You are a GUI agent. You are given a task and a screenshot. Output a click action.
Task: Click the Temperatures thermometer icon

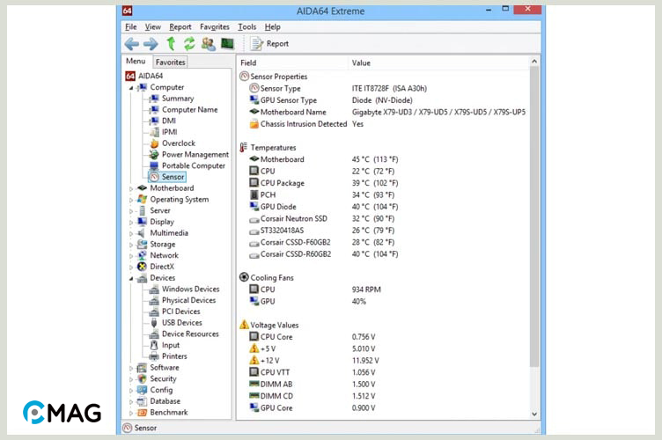point(243,148)
